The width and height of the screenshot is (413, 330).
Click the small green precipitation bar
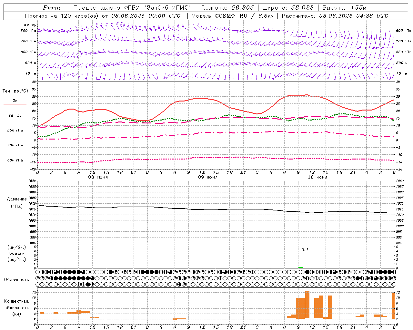[x=300, y=267]
